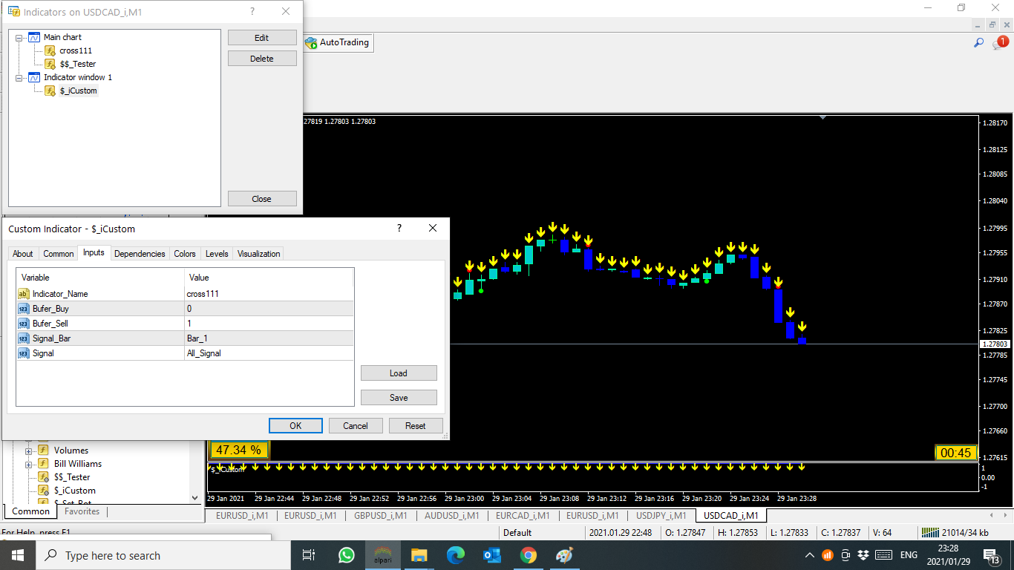Launch Microsoft Edge from the taskbar
Viewport: 1014px width, 570px height.
[x=456, y=555]
